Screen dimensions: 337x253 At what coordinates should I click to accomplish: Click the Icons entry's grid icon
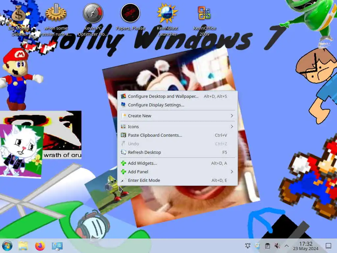tap(123, 126)
